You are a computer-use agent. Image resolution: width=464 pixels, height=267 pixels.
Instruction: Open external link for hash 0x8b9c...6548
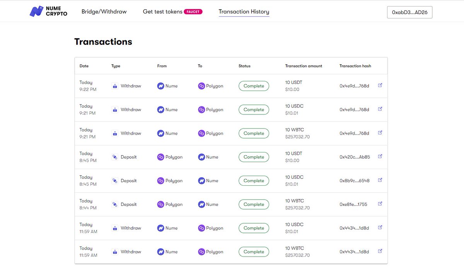click(x=380, y=180)
